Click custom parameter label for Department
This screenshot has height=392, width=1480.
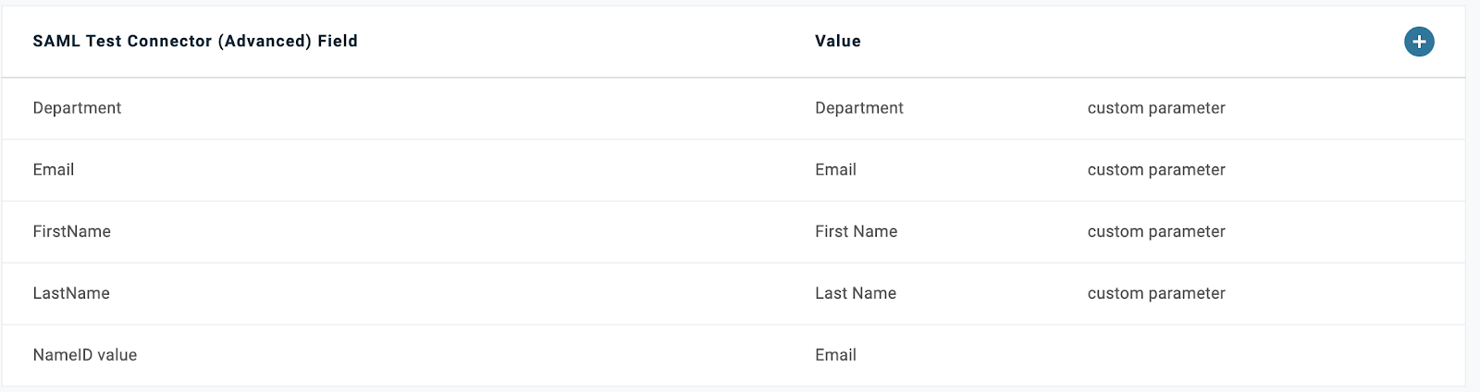(1156, 108)
